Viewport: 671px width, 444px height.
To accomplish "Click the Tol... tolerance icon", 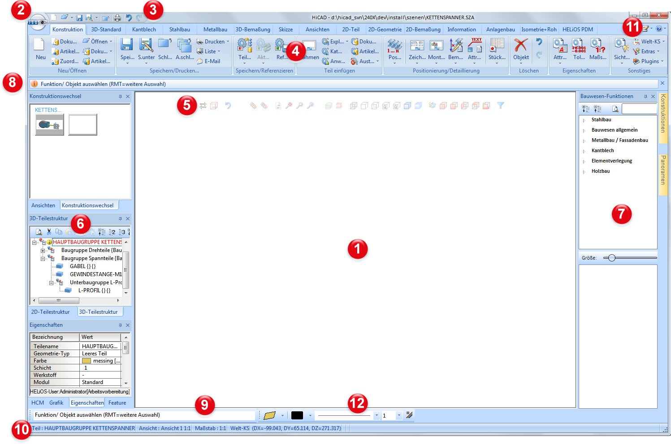I will click(579, 45).
